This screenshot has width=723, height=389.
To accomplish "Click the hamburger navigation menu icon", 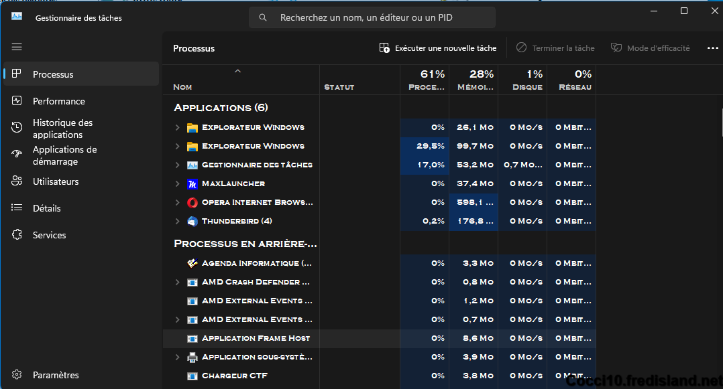I will tap(17, 47).
